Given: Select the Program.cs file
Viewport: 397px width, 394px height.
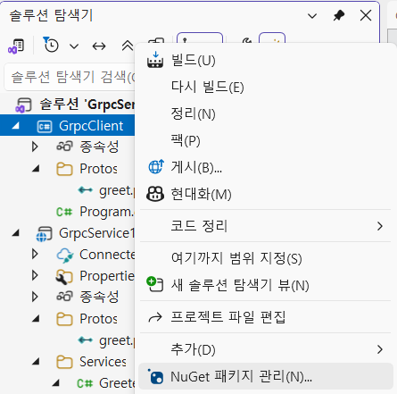Looking at the screenshot, I should point(107,212).
